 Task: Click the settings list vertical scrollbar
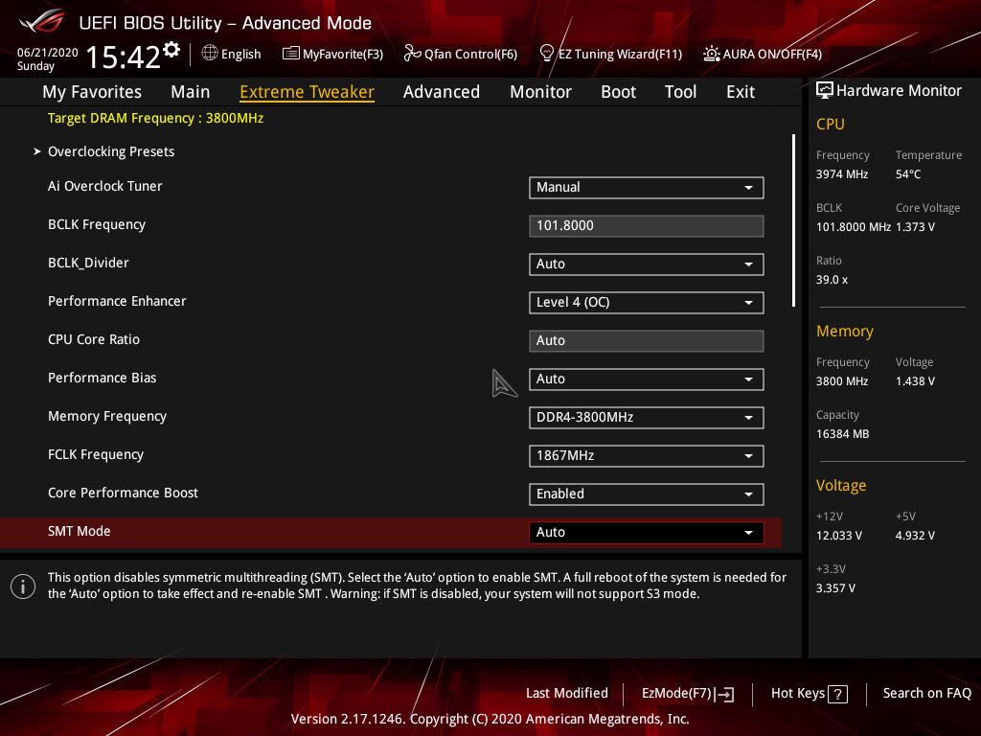[x=793, y=220]
